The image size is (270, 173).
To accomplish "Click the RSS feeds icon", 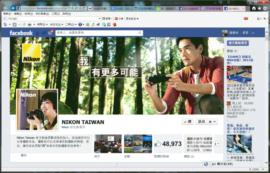I will (x=15, y=24).
